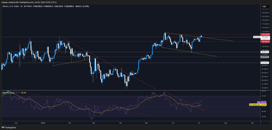Click the RSI value 57.77 in legend
Viewport: 272px width, 130px height.
click(x=18, y=93)
